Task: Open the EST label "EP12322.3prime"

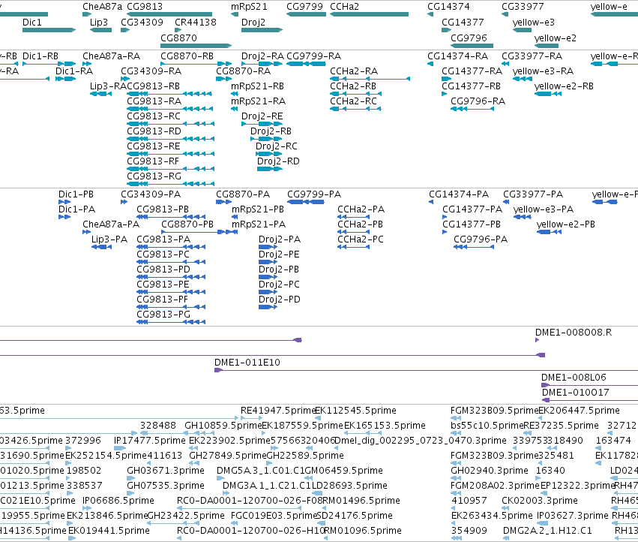Action: 577,486
